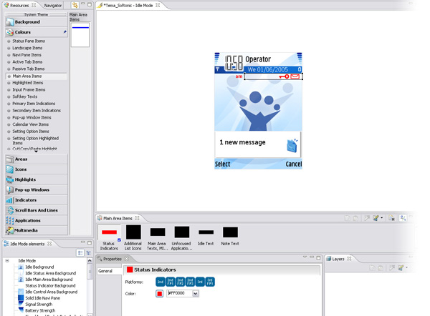The height and width of the screenshot is (316, 430).
Task: Select Highlighted Items in Colours list
Action: [27, 83]
